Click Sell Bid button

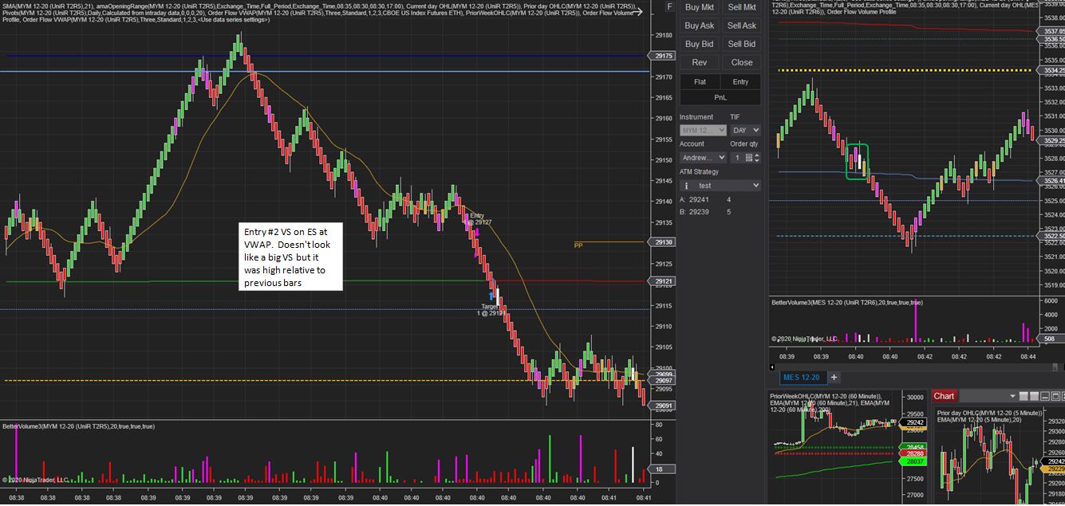point(741,44)
